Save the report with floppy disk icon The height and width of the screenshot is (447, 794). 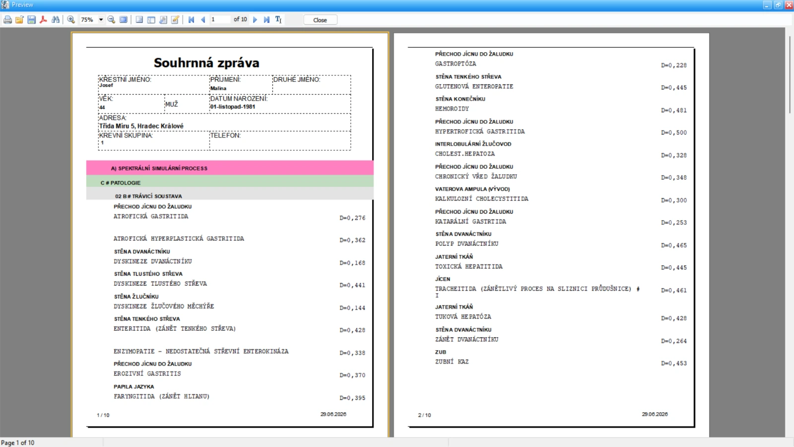tap(31, 20)
